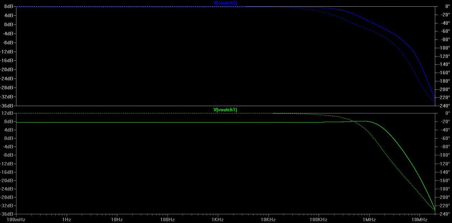Click -8dB on the upper pane's magnitude axis
This screenshot has width=452, height=223.
point(8,43)
